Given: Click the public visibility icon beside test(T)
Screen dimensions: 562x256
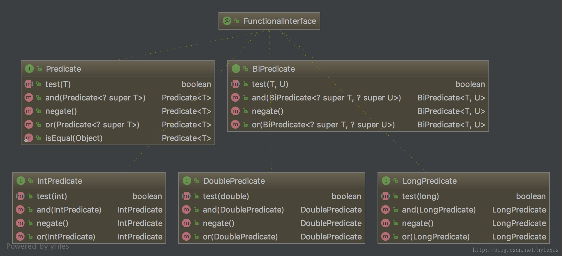Looking at the screenshot, I should 39,84.
